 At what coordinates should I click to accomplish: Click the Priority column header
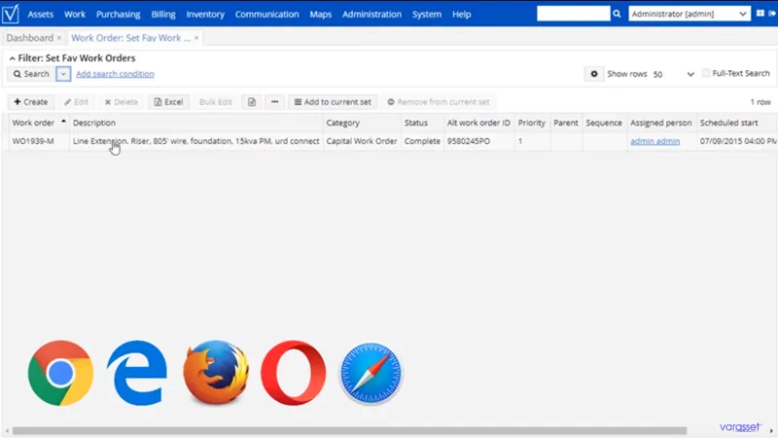pyautogui.click(x=531, y=123)
